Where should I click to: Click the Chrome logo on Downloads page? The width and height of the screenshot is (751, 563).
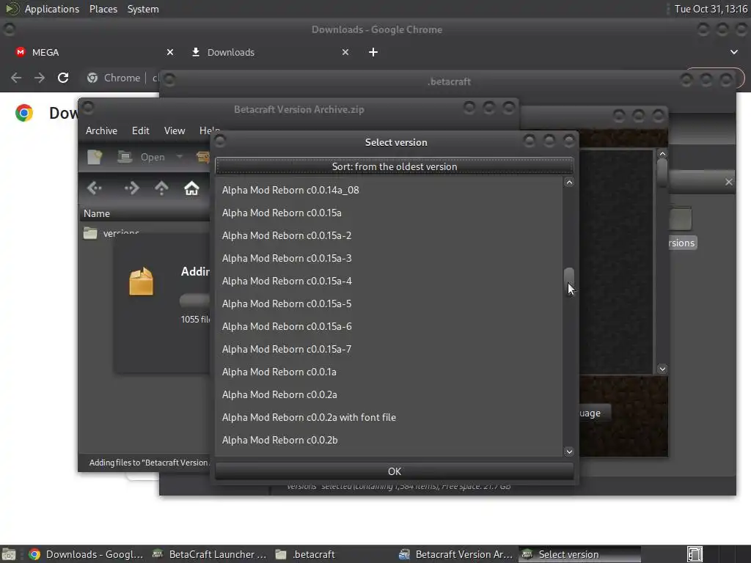coord(24,113)
